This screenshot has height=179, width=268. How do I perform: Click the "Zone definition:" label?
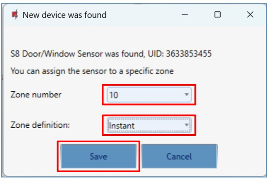point(40,125)
